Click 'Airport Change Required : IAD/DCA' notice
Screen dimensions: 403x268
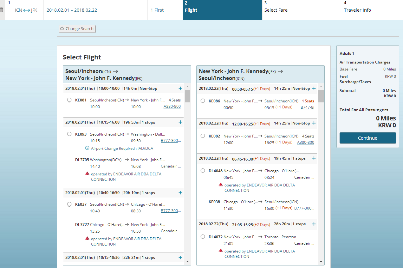[x=122, y=149]
